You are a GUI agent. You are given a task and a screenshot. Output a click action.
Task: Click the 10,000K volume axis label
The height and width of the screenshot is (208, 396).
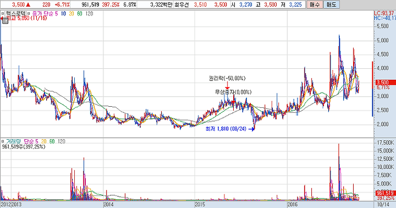pyautogui.click(x=385, y=167)
